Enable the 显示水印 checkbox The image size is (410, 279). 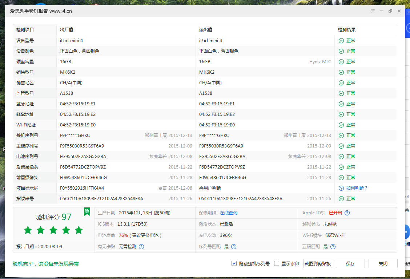coord(277,263)
